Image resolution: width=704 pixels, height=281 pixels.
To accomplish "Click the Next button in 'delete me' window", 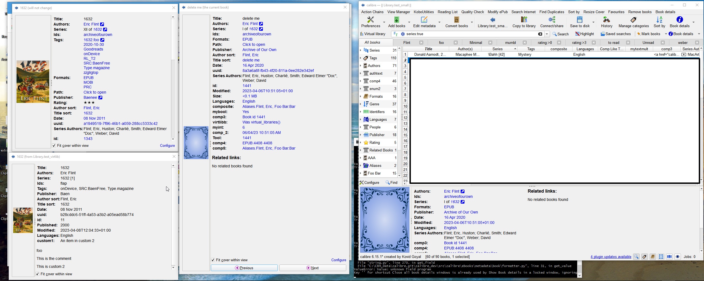I will (313, 268).
